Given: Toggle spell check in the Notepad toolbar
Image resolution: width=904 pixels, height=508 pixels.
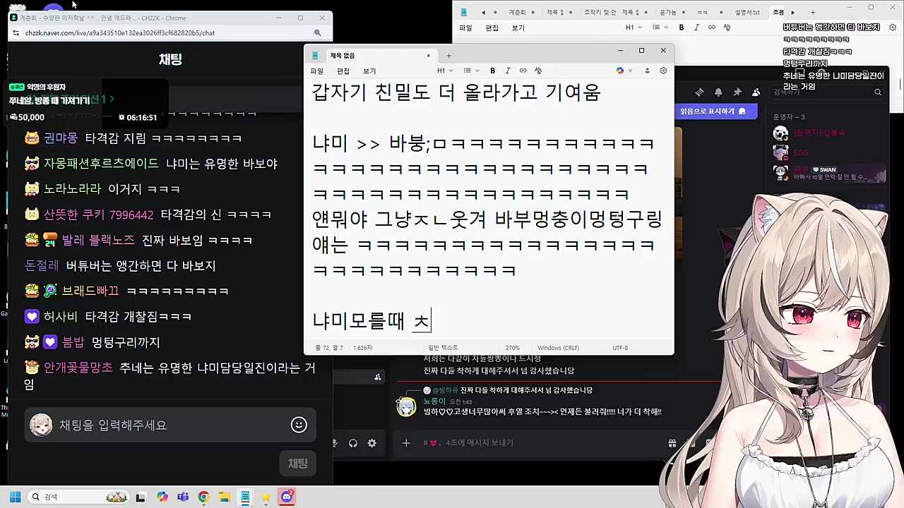Looking at the screenshot, I should tap(537, 71).
